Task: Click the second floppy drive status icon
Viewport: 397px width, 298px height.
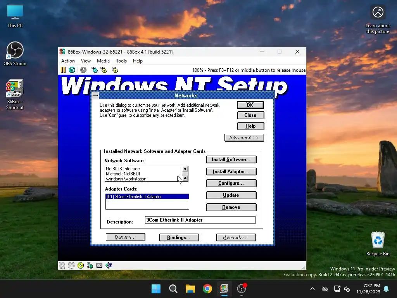Action: (71, 265)
